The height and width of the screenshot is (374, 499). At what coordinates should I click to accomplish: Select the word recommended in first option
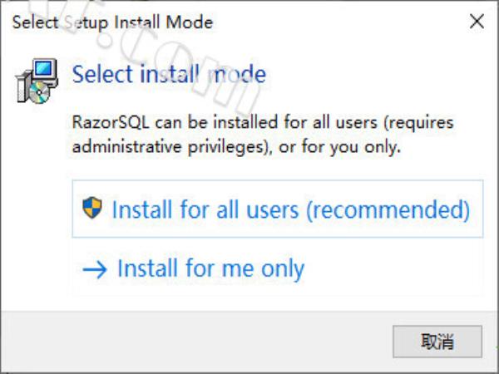pos(388,209)
